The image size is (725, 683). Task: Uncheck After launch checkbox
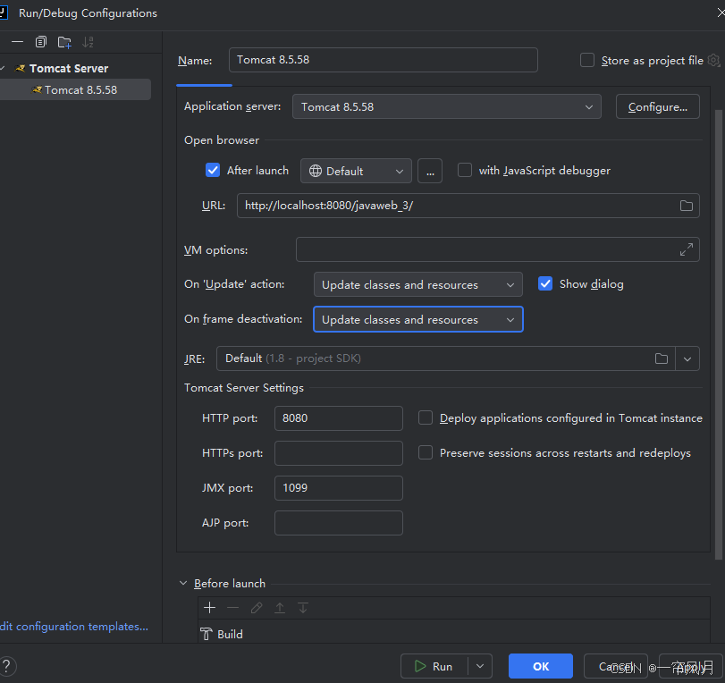pos(213,170)
